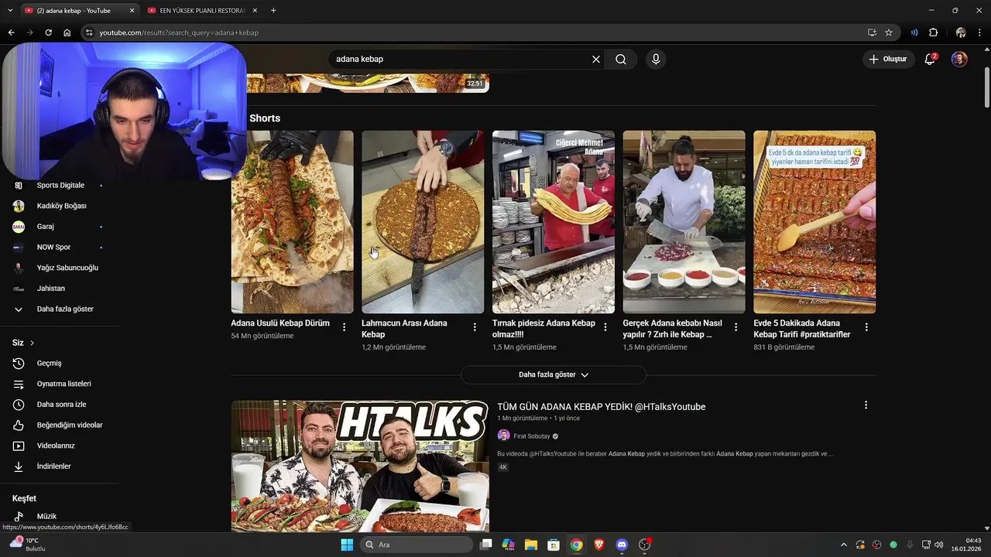Viewport: 991px width, 557px height.
Task: Show hidden system tray icons
Action: point(844,545)
